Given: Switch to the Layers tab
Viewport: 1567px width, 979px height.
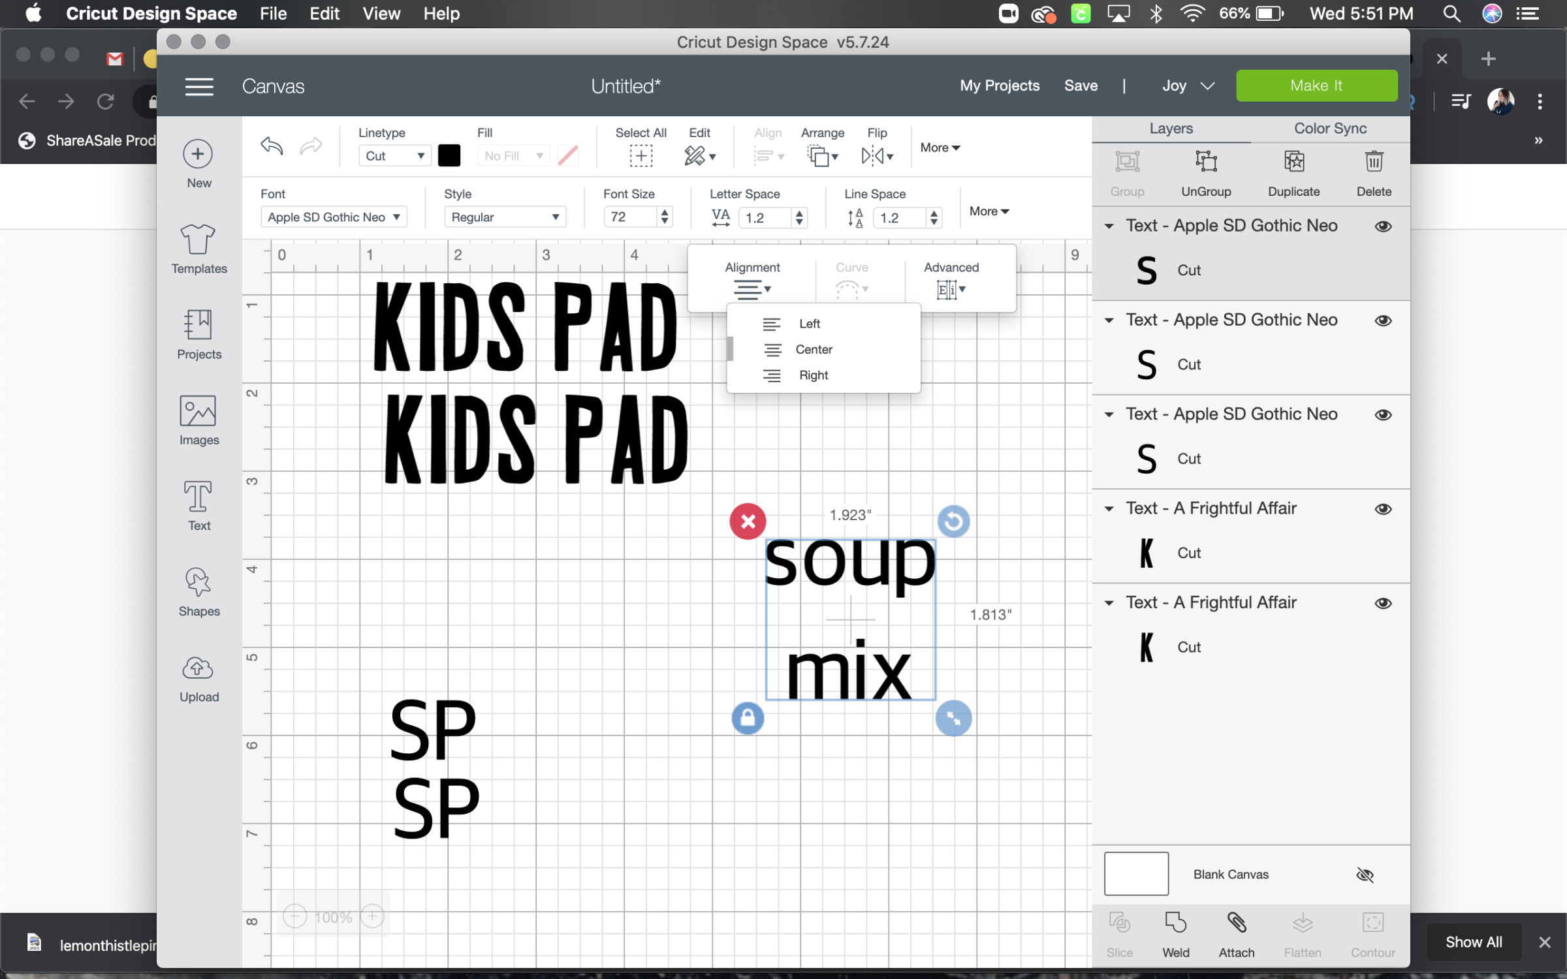Looking at the screenshot, I should tap(1171, 129).
